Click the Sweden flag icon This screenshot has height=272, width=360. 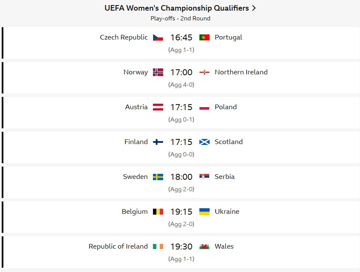(158, 177)
